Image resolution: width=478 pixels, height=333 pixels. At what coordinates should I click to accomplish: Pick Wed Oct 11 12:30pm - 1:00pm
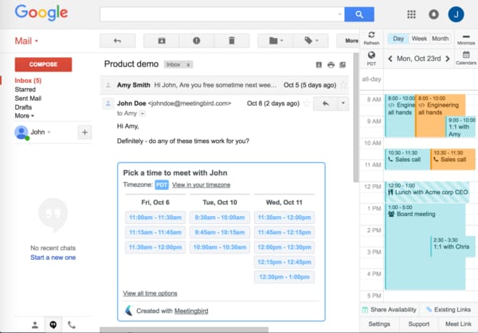tap(284, 277)
